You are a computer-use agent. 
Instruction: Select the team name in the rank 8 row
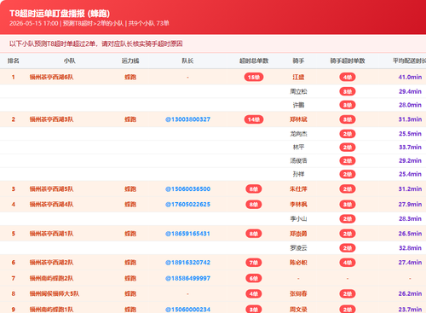tap(55, 293)
